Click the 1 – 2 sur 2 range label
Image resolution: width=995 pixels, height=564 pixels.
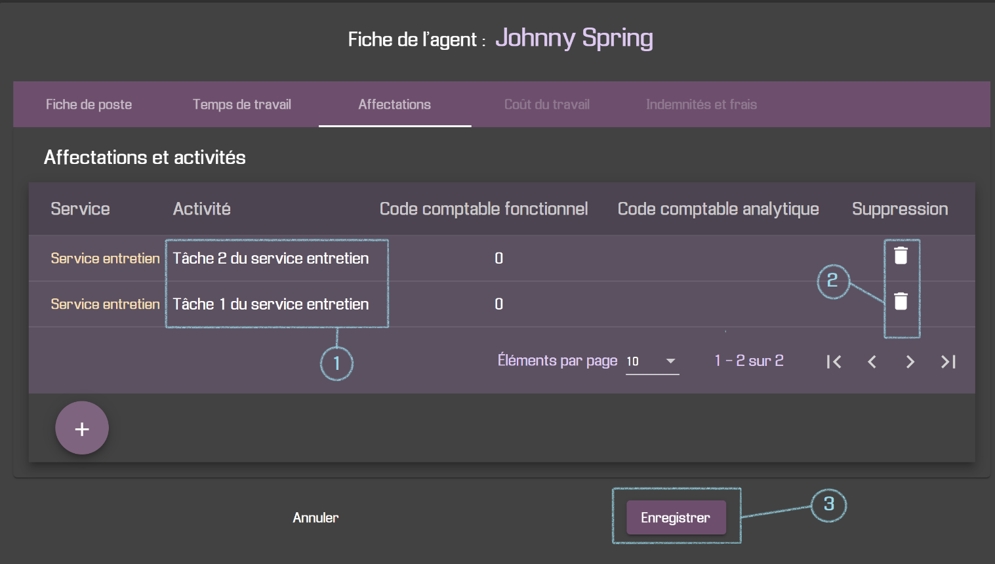click(749, 361)
